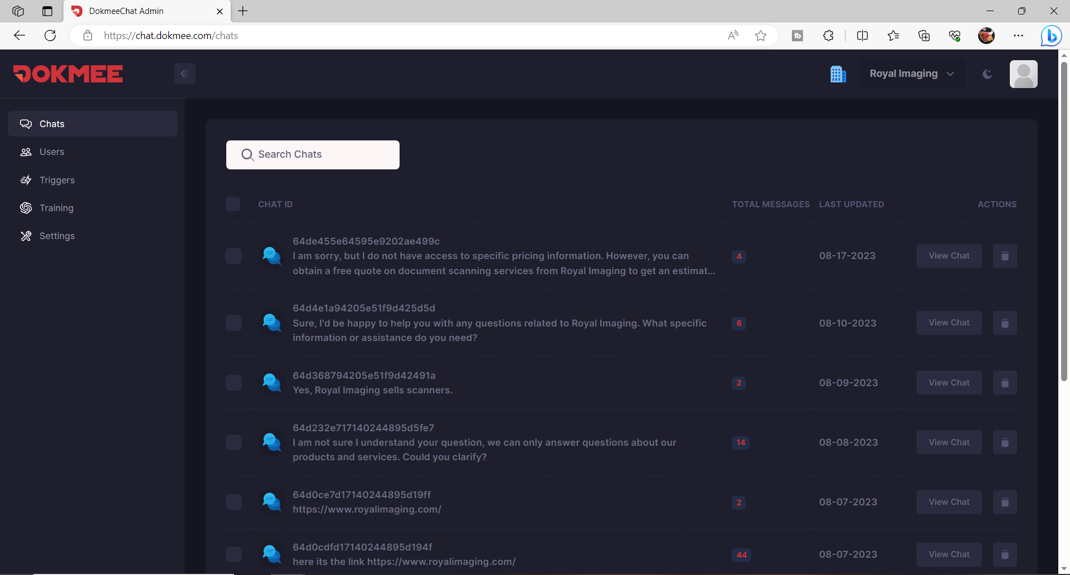Check the select-all checkbox in the table header
The height and width of the screenshot is (575, 1070).
click(x=233, y=204)
